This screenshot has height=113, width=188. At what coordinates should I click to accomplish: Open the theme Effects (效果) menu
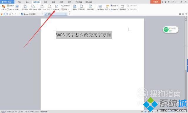pos(17,7)
